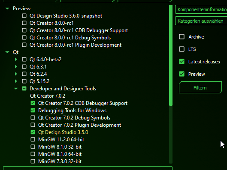Tick the Qt 6.3.1 checkbox
Image resolution: width=227 pixels, height=170 pixels.
(x=24, y=66)
